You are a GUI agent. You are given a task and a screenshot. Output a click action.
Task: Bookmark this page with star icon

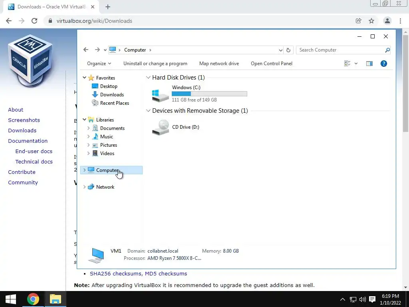tap(371, 21)
